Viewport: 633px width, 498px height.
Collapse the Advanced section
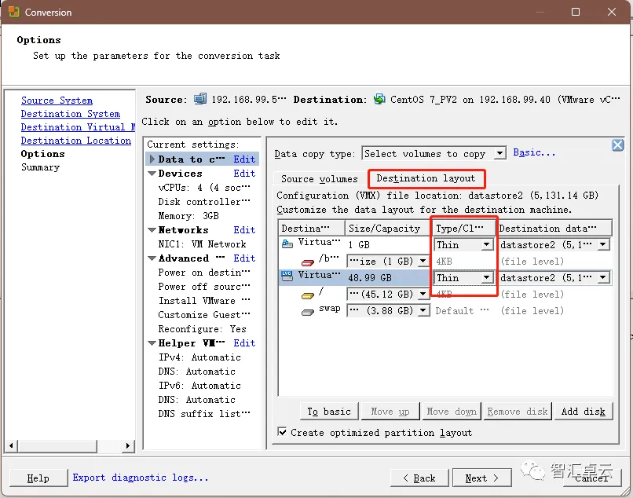pos(152,258)
